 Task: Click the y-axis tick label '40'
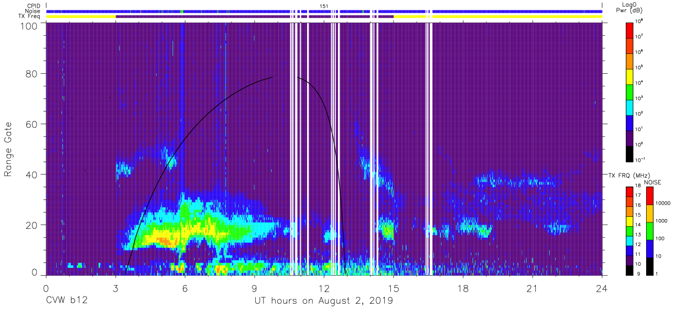tap(31, 174)
